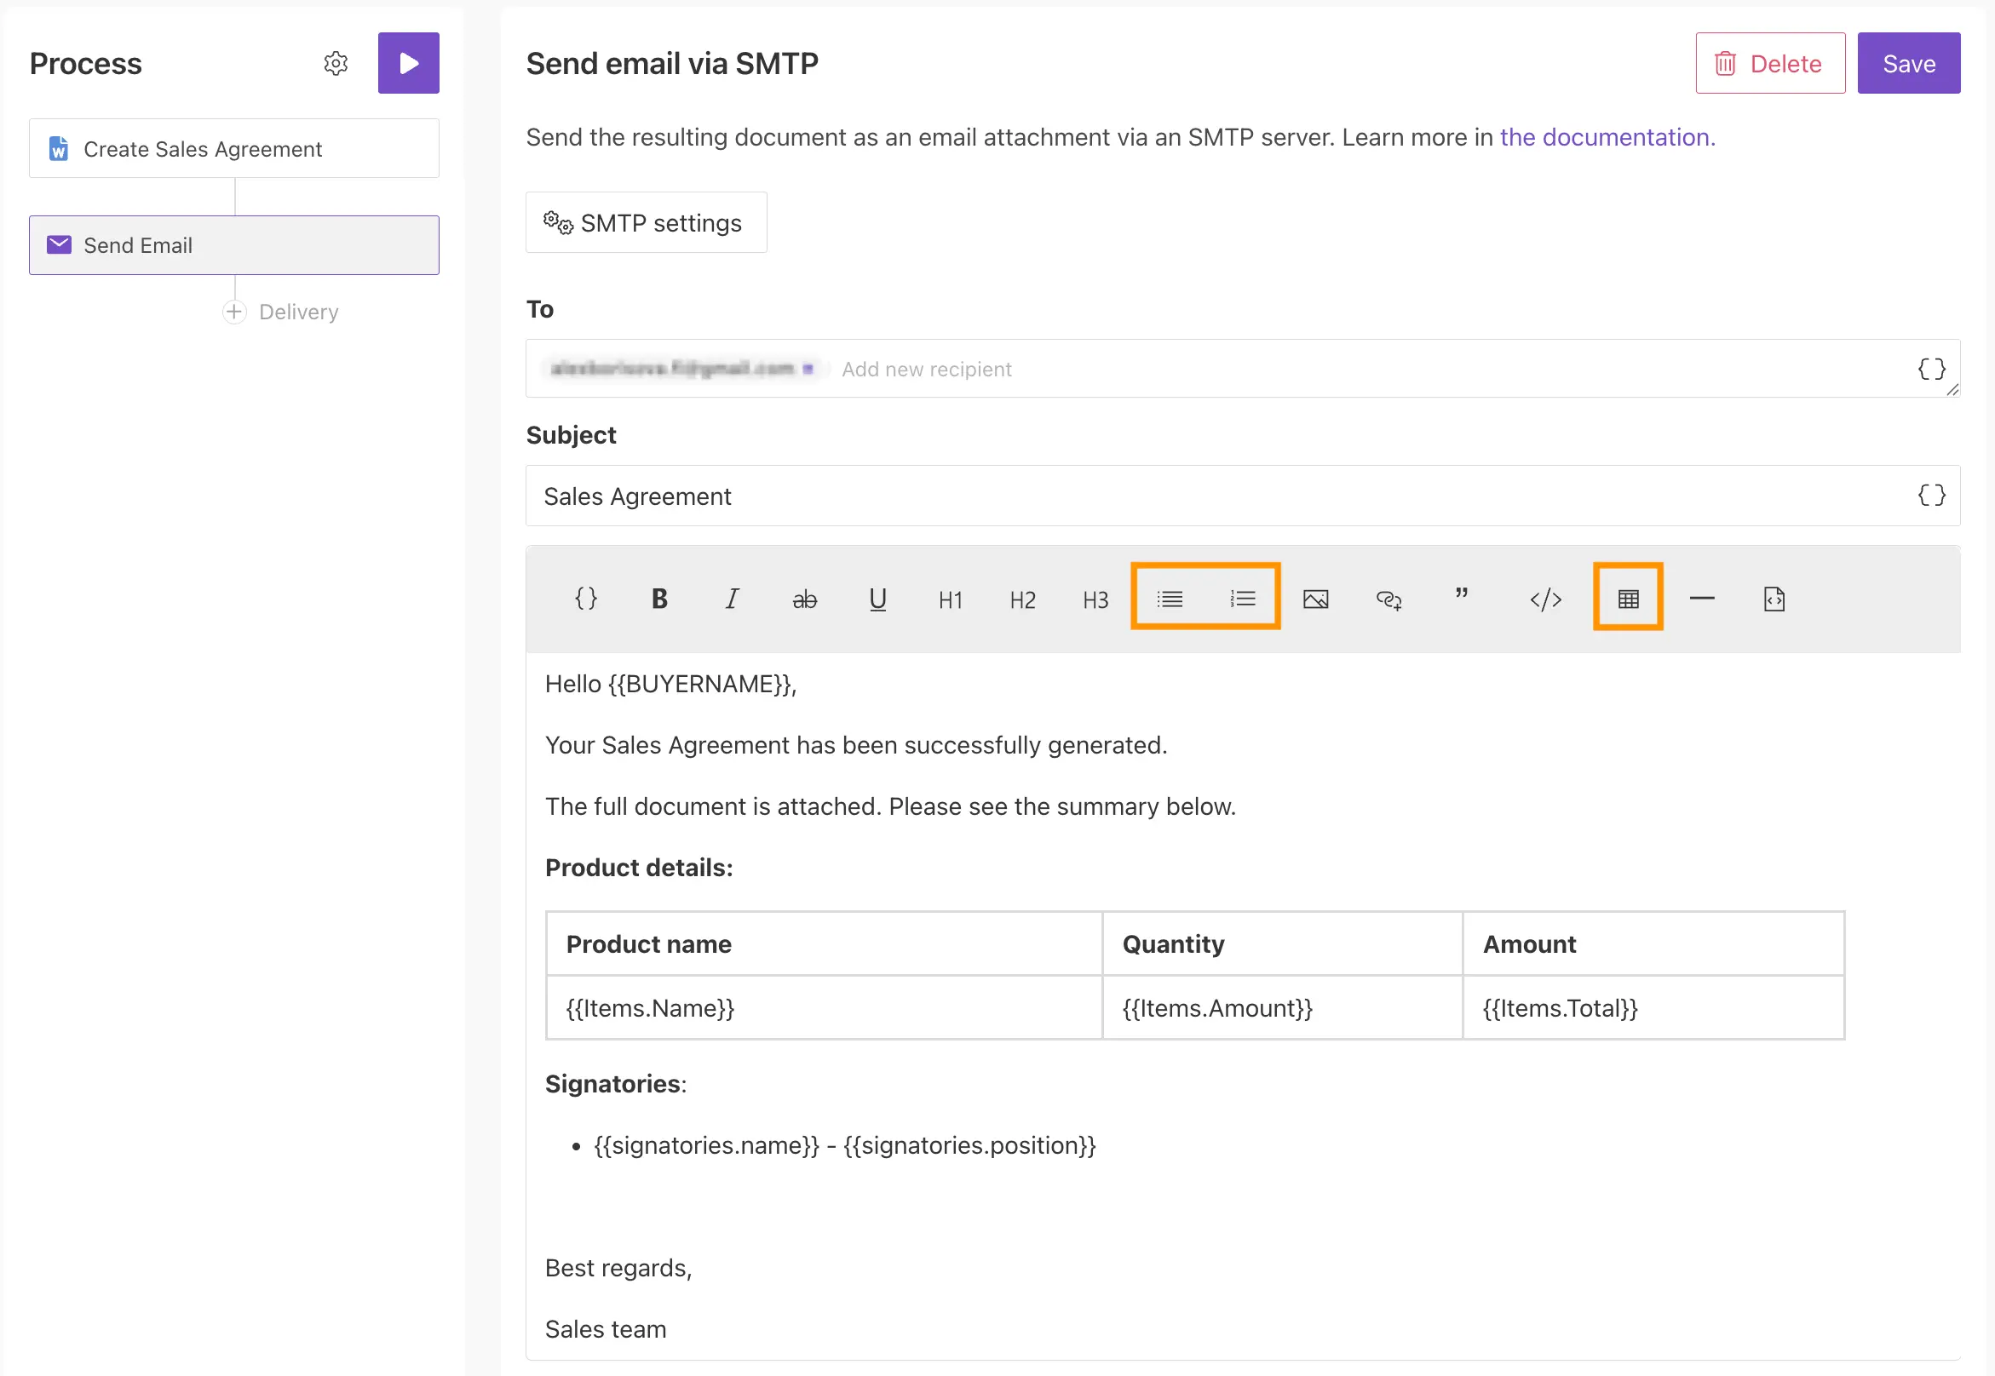Viewport: 1995px width, 1376px height.
Task: Select the Create Sales Agreement step
Action: click(233, 148)
